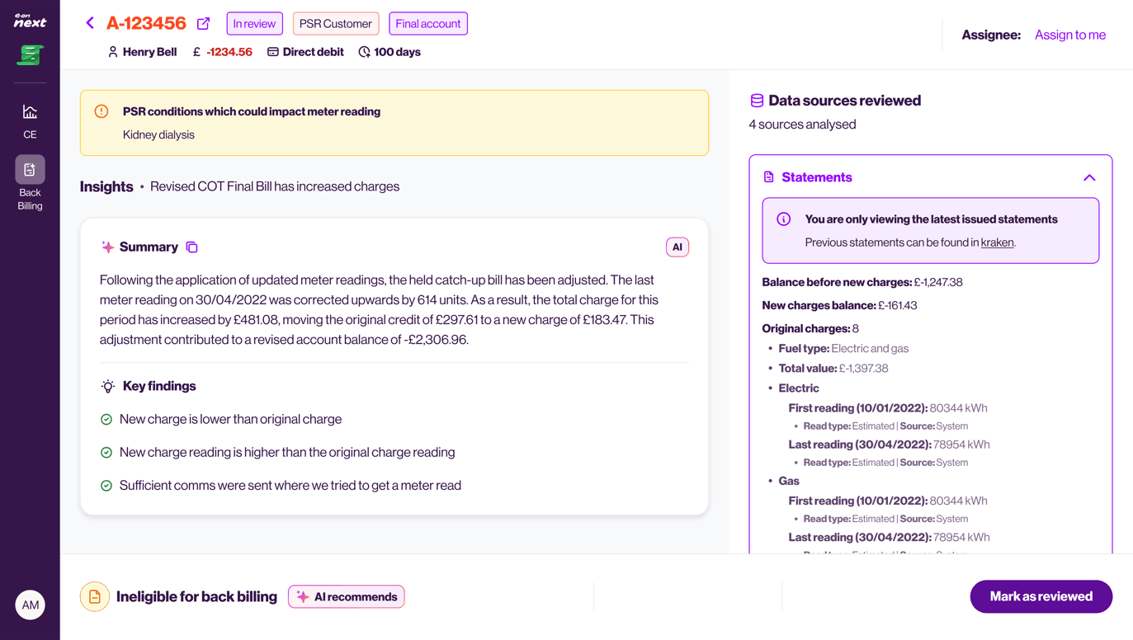Image resolution: width=1133 pixels, height=640 pixels.
Task: Click the In review status tag
Action: (254, 23)
